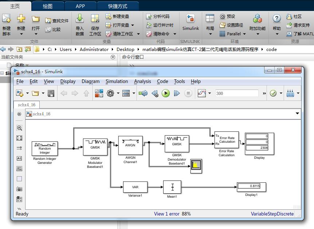This screenshot has width=314, height=229.
Task: Click the Desktop segment in address bar
Action: (x=125, y=50)
